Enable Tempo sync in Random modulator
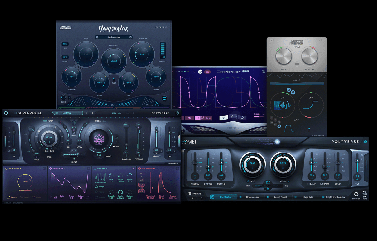Viewport: 377px width, 241px height. tap(100, 186)
